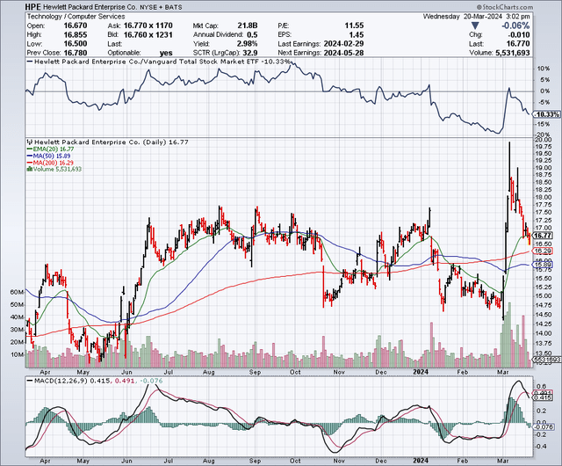Click the blue 15.89 MA(50) axis tag
The width and height of the screenshot is (562, 466).
point(543,265)
